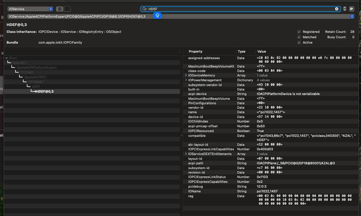The width and height of the screenshot is (361, 216).
Task: Toggle the Registered checkbox
Action: pos(299,32)
